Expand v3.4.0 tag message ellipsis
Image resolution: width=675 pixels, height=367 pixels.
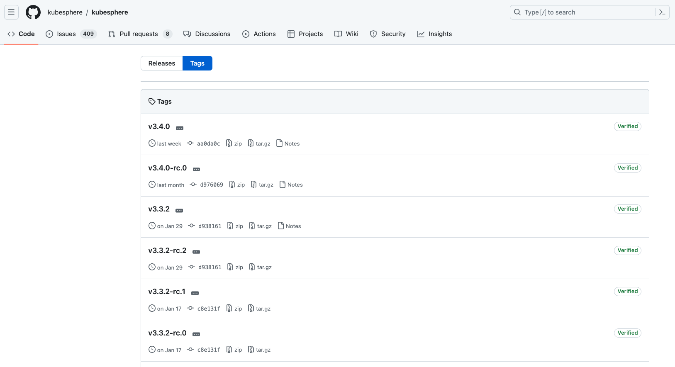click(x=180, y=128)
